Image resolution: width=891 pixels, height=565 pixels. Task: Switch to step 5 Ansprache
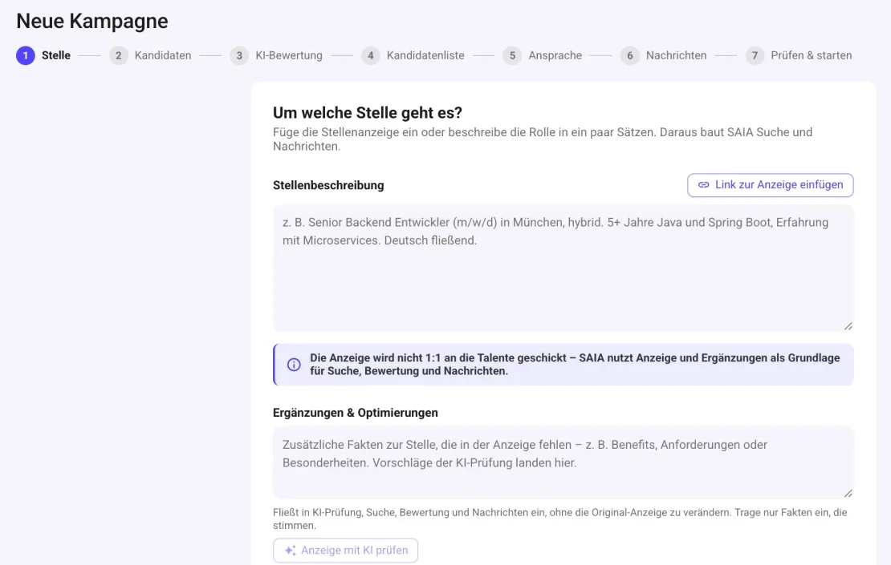tap(543, 55)
